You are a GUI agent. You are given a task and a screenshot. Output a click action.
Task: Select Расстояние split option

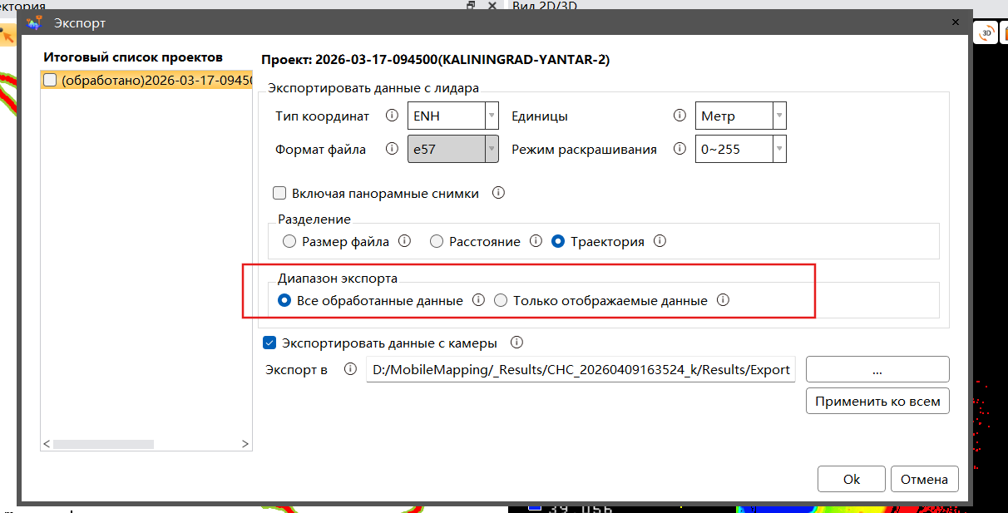pyautogui.click(x=437, y=241)
